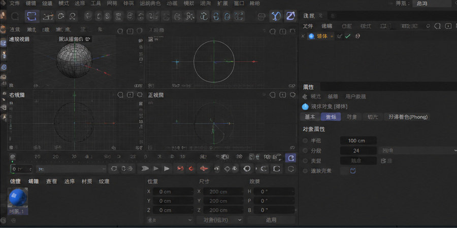Click rotation B field showing 0°
457x228 pixels.
pyautogui.click(x=274, y=210)
